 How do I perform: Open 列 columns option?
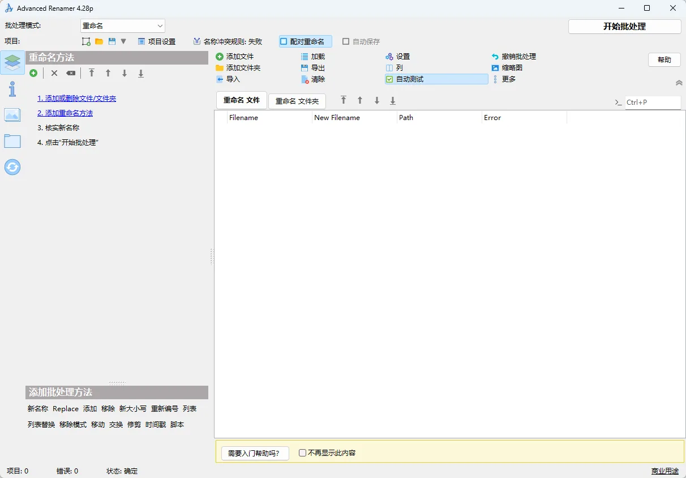click(x=395, y=68)
